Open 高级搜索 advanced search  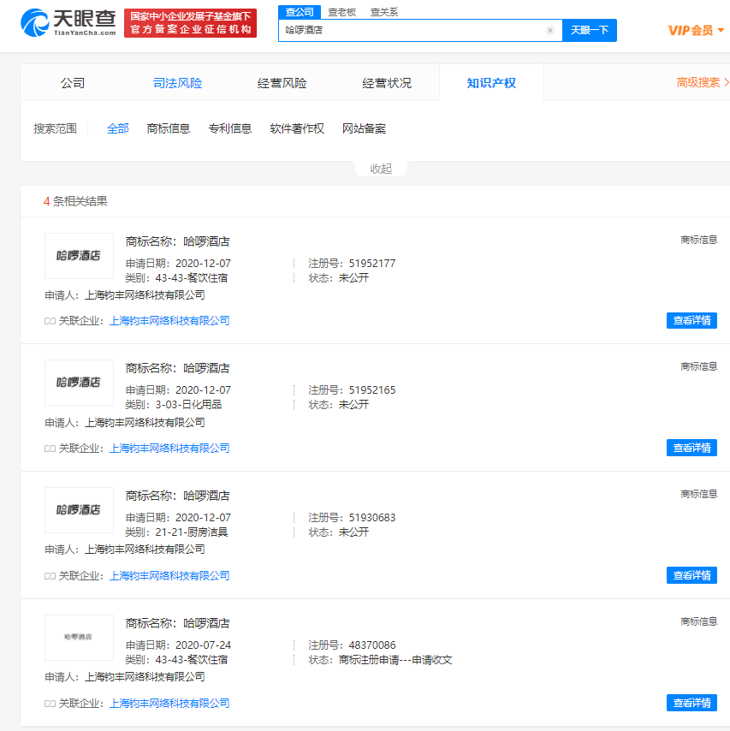(703, 82)
